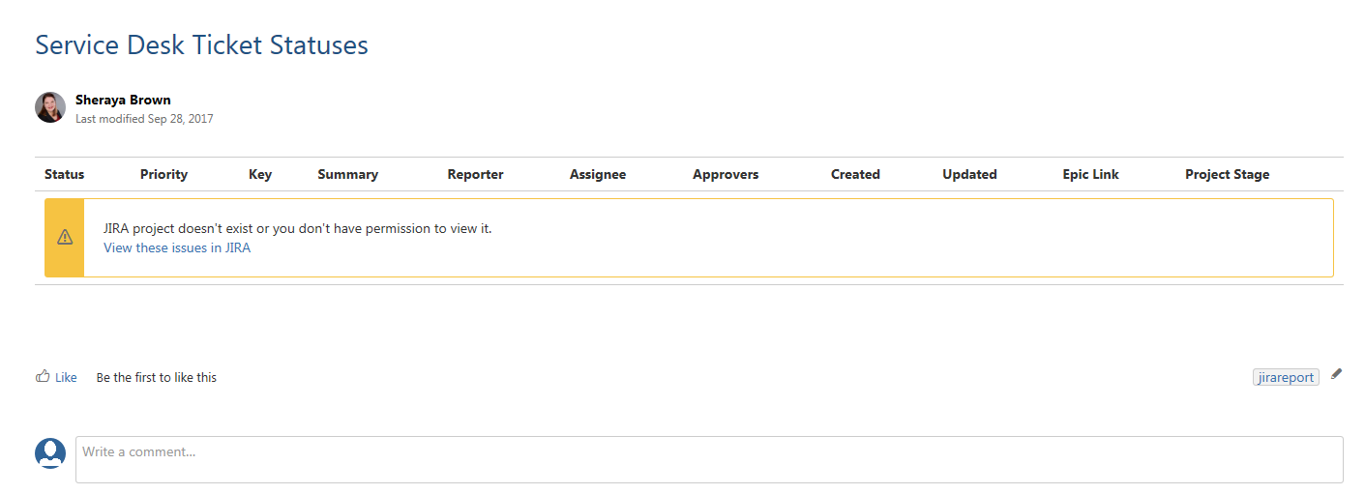Click the Like thumbs-up icon
This screenshot has width=1365, height=494.
(43, 377)
